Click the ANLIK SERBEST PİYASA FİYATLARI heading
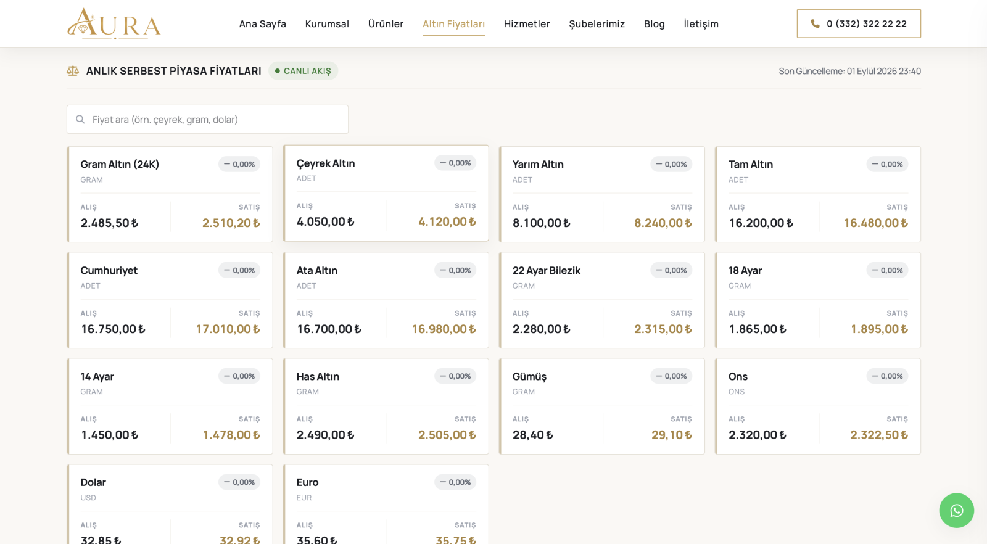 pos(174,71)
